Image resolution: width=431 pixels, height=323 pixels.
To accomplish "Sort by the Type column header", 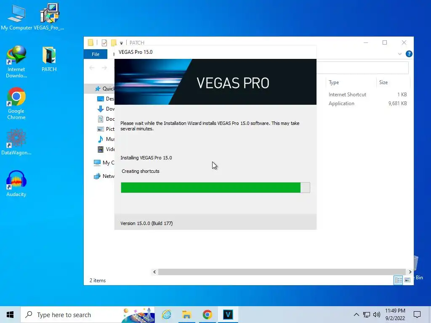I will (x=351, y=82).
